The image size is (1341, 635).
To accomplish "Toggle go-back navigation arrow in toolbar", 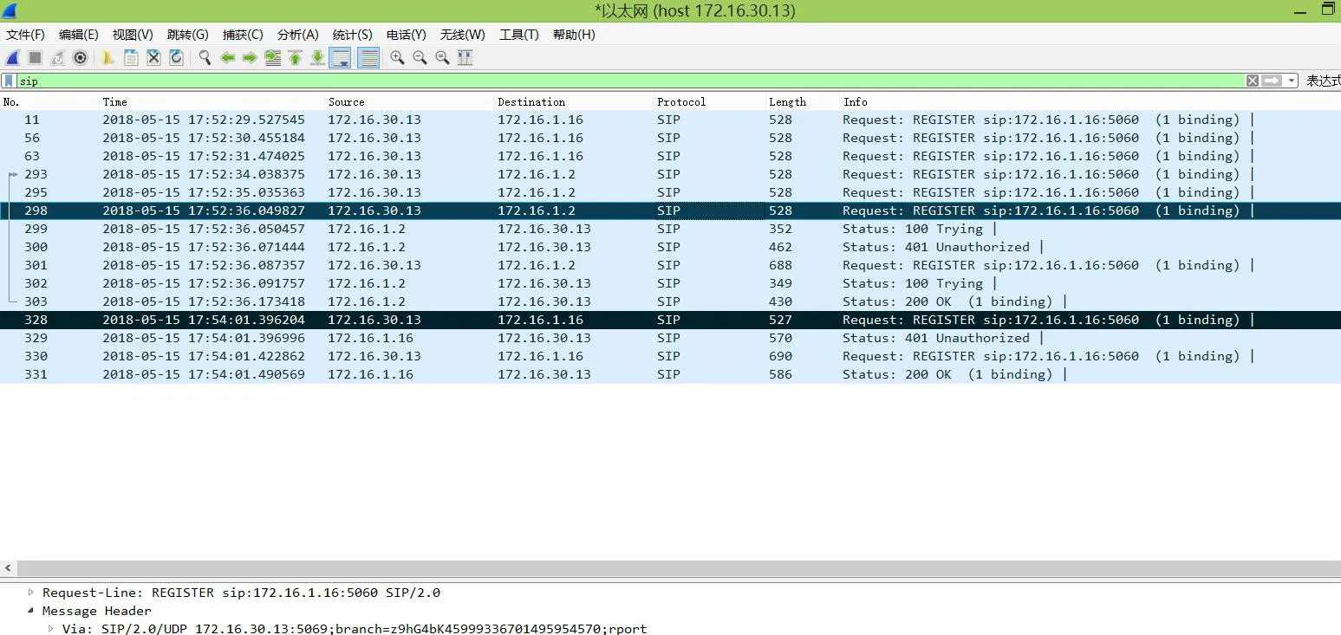I will tap(227, 57).
